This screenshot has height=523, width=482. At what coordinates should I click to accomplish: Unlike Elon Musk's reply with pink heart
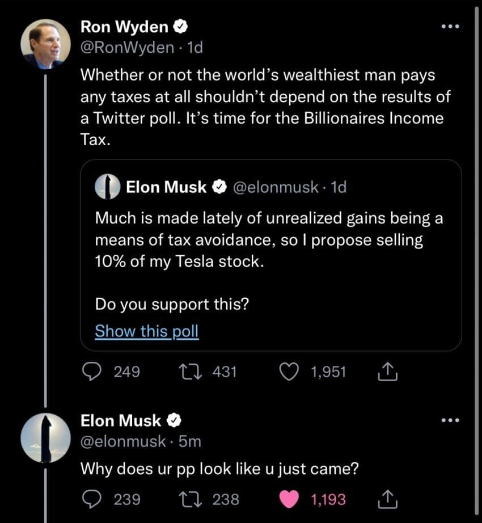290,499
